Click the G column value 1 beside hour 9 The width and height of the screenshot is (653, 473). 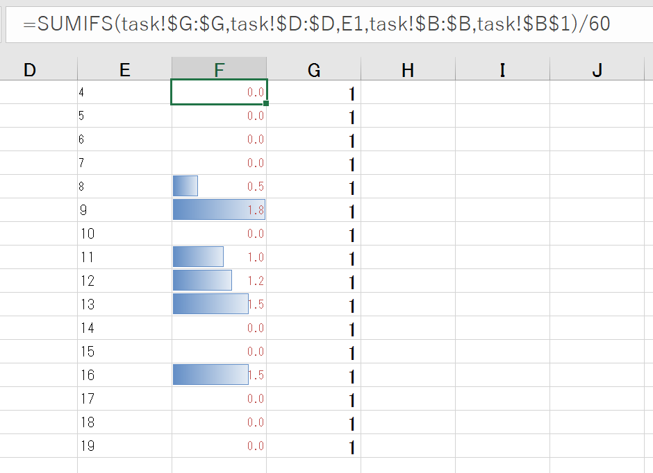(x=313, y=210)
